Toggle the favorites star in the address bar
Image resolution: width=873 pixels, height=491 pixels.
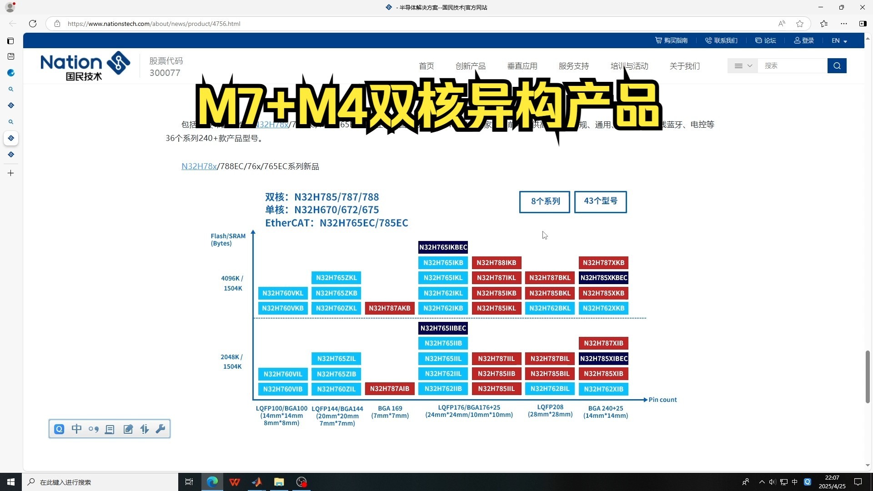(800, 24)
